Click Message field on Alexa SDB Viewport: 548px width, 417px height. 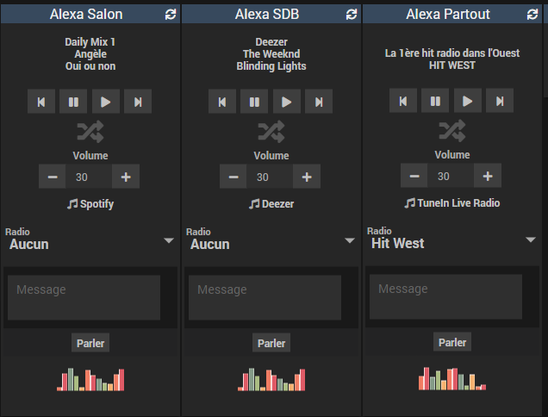coord(265,298)
